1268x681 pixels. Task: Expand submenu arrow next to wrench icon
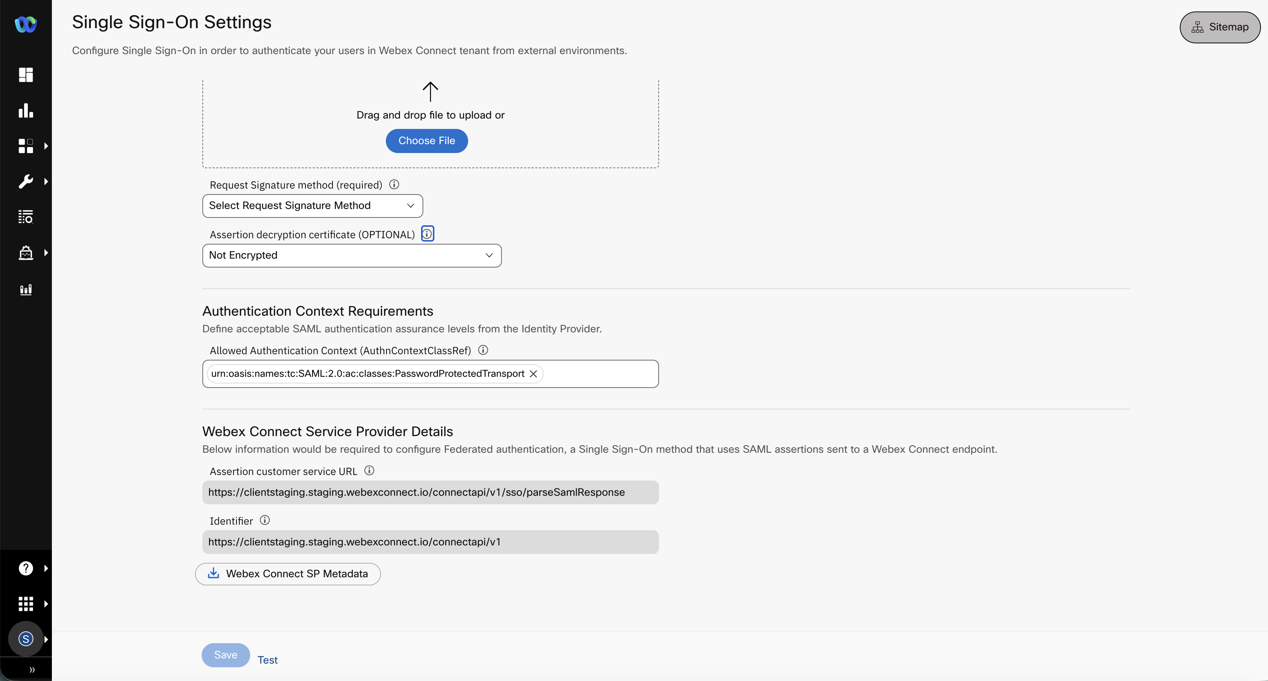pos(46,182)
